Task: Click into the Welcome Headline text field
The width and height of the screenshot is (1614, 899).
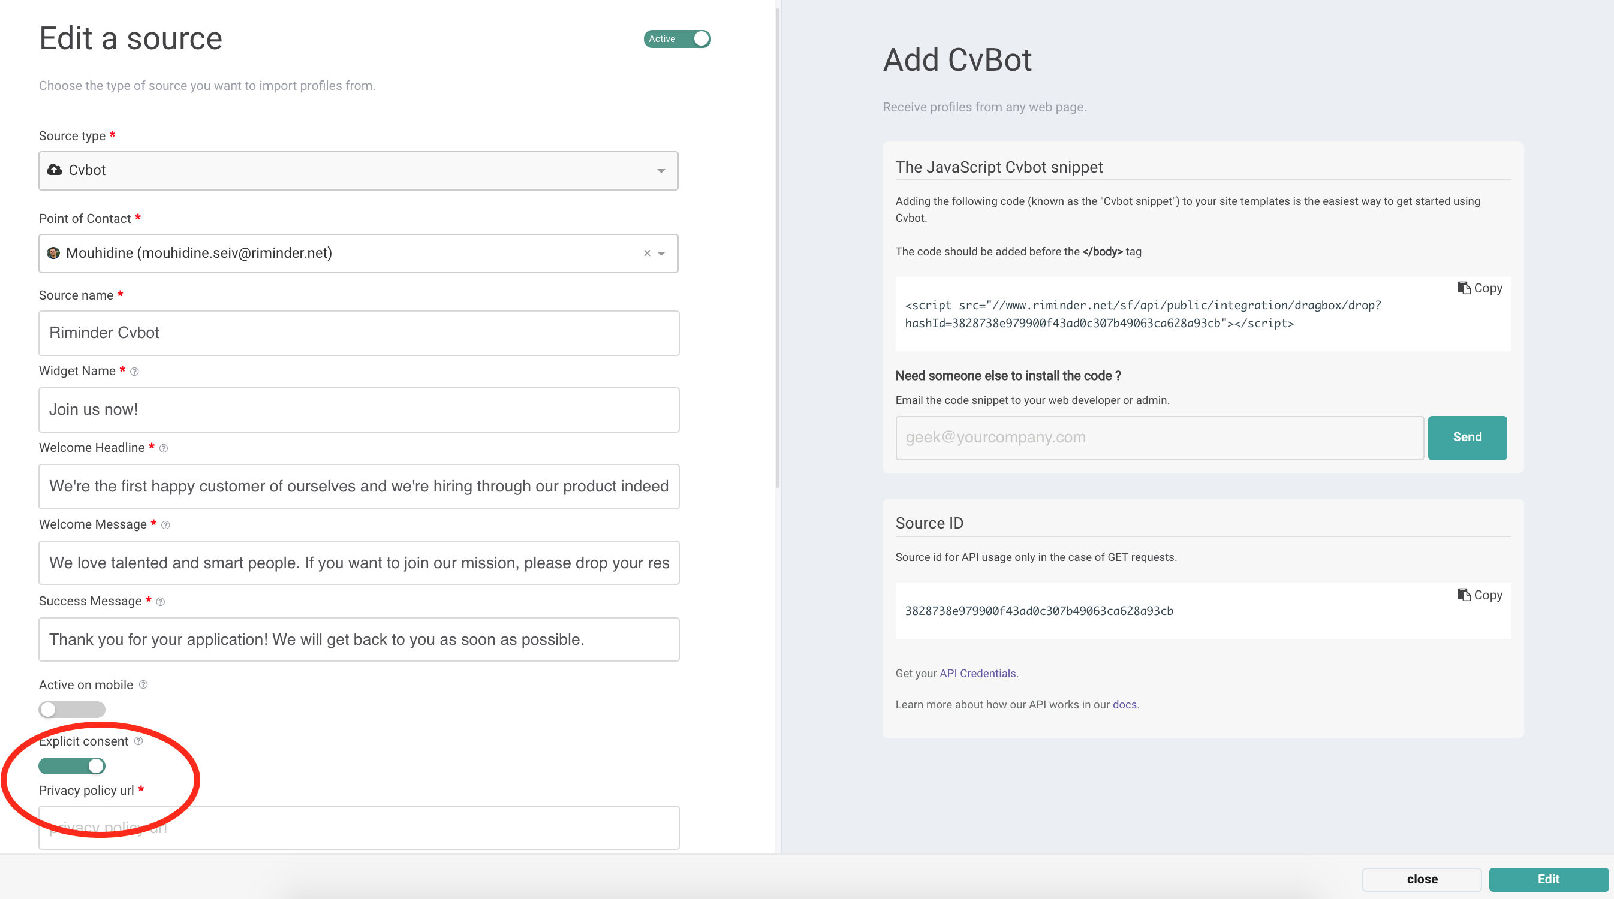Action: tap(359, 486)
